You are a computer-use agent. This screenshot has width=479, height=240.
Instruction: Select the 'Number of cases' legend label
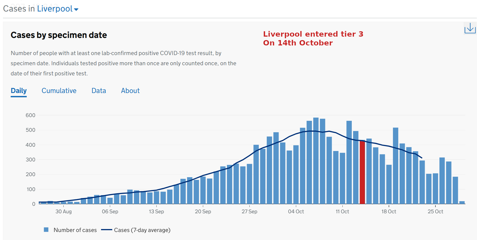(x=75, y=230)
